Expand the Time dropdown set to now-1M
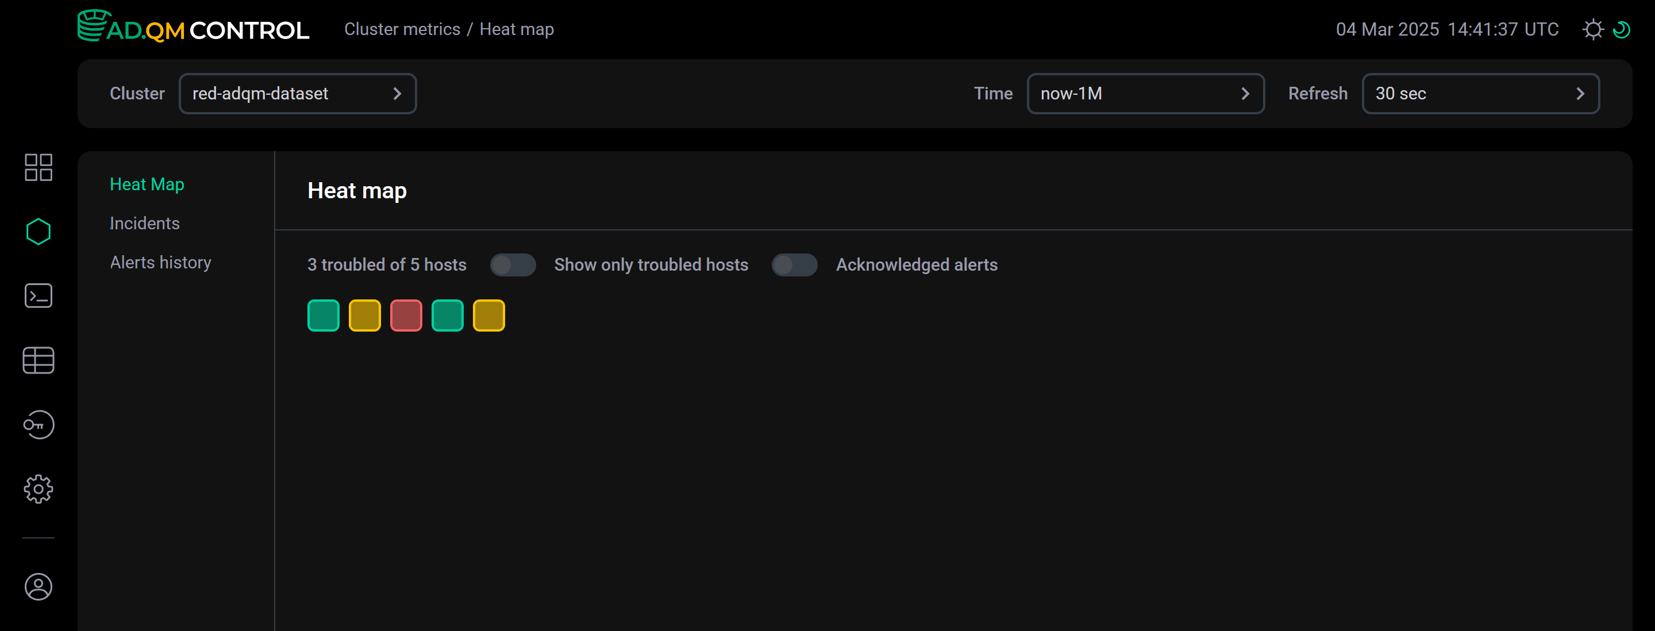Screen dimensions: 1655x631 tap(1145, 93)
